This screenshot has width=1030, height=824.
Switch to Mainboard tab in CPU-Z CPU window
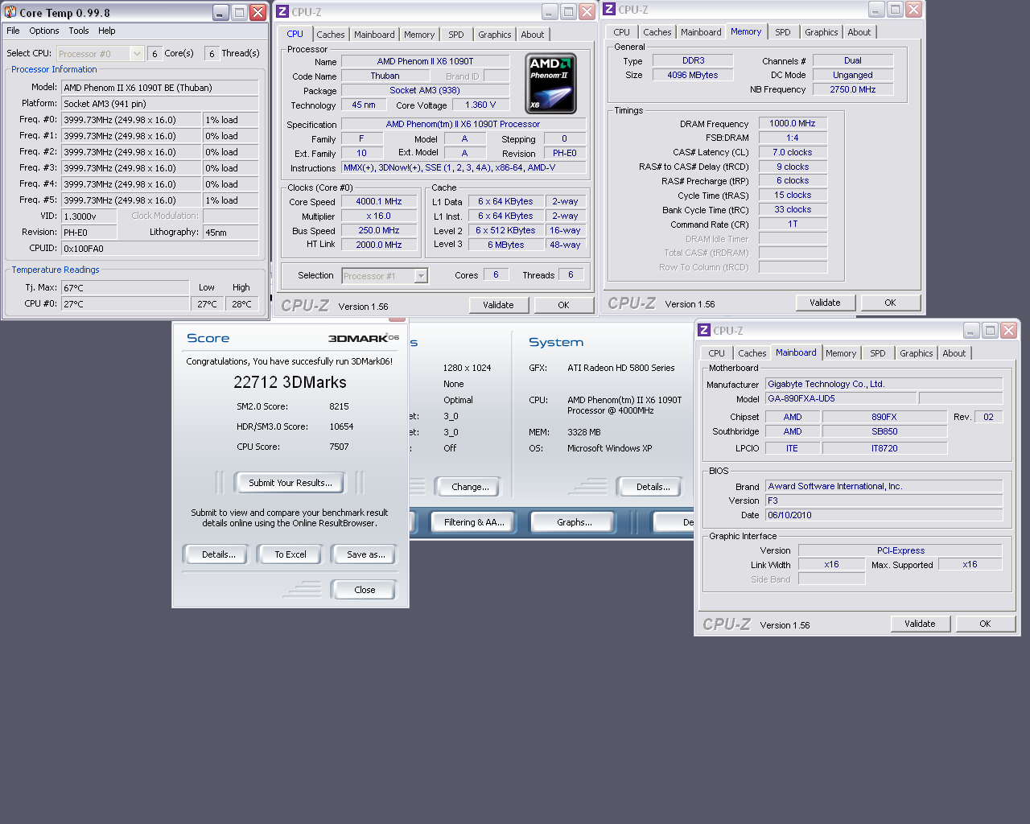(x=374, y=35)
